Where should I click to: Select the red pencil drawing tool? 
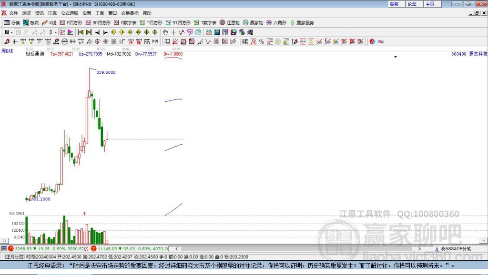tap(7, 42)
